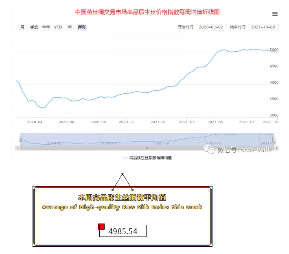
Task: Click the navigator scrollbar thumb center
Action: 147,148
